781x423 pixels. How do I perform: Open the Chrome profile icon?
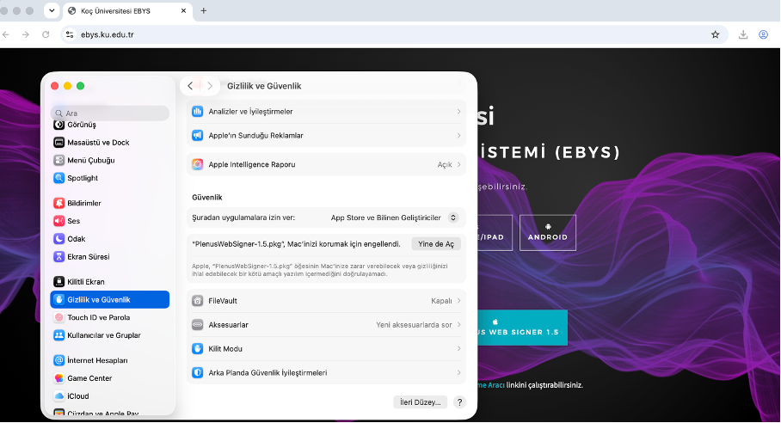pos(763,34)
